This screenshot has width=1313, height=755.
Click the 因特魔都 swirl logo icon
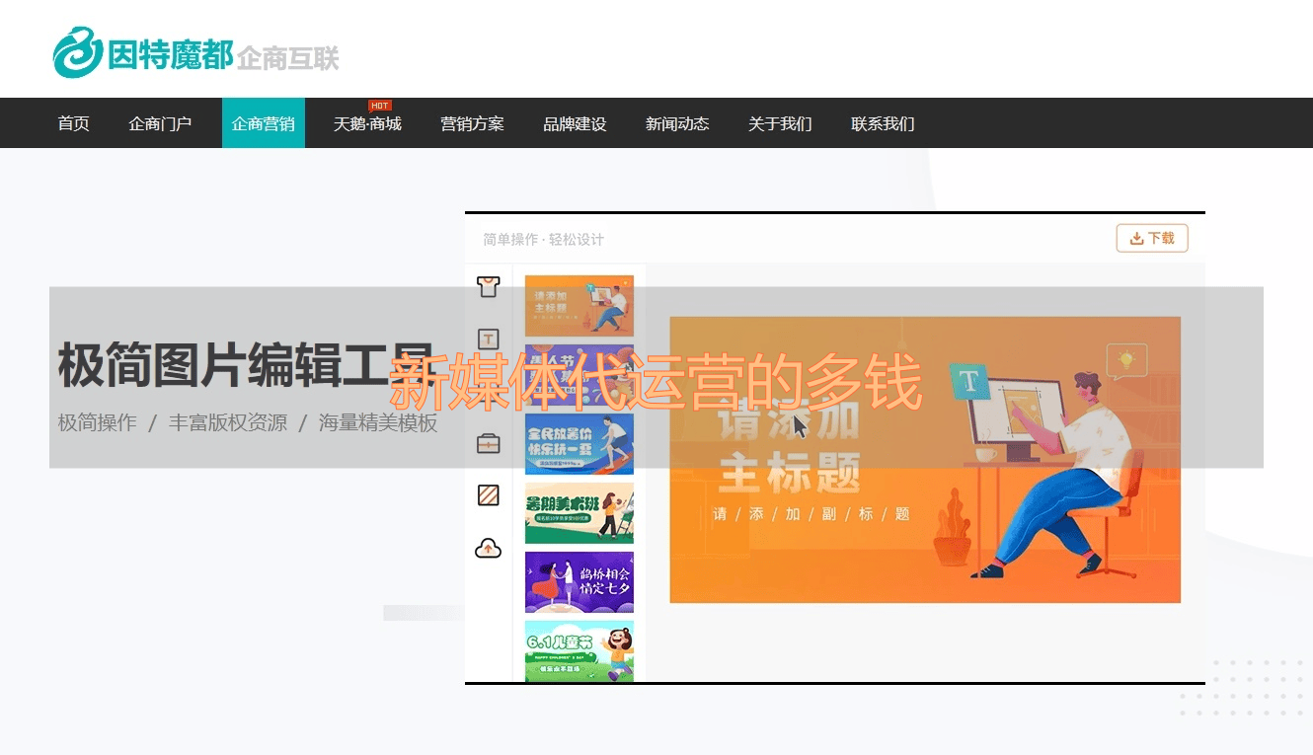coord(77,51)
